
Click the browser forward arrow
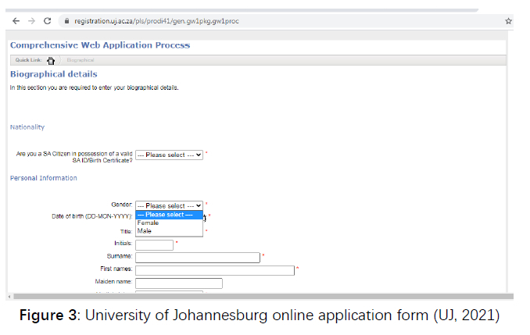pos(31,20)
